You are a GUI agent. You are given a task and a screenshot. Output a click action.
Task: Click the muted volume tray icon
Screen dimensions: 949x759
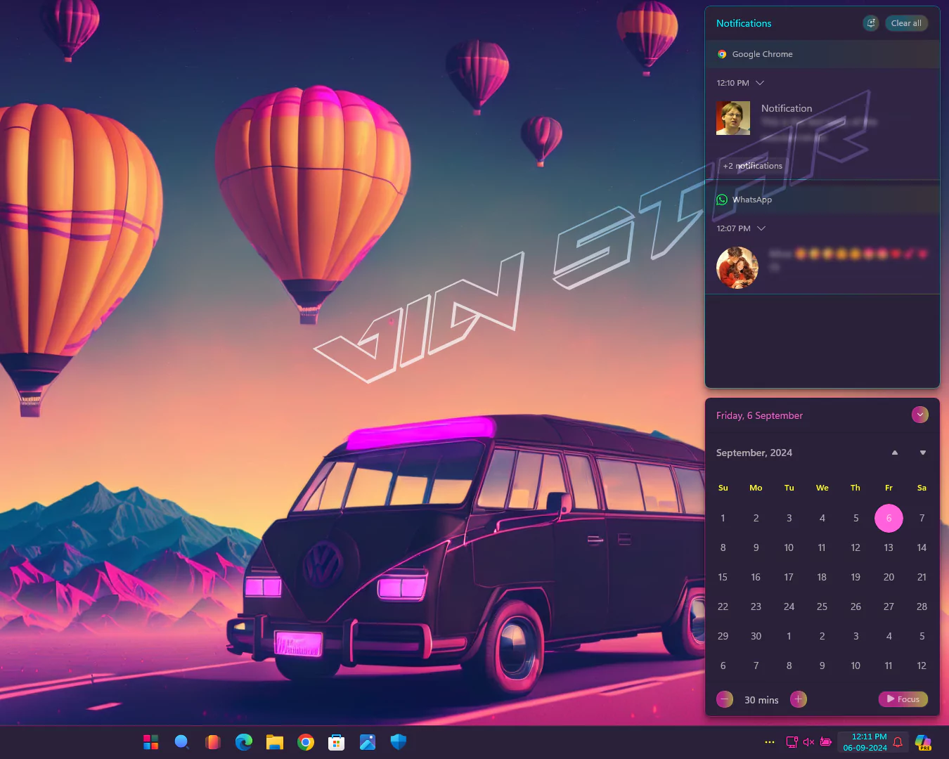tap(808, 742)
